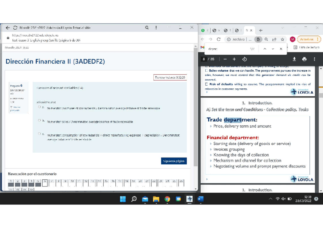Rotate the PDF counterclockwise
The width and height of the screenshot is (323, 228).
point(245,59)
